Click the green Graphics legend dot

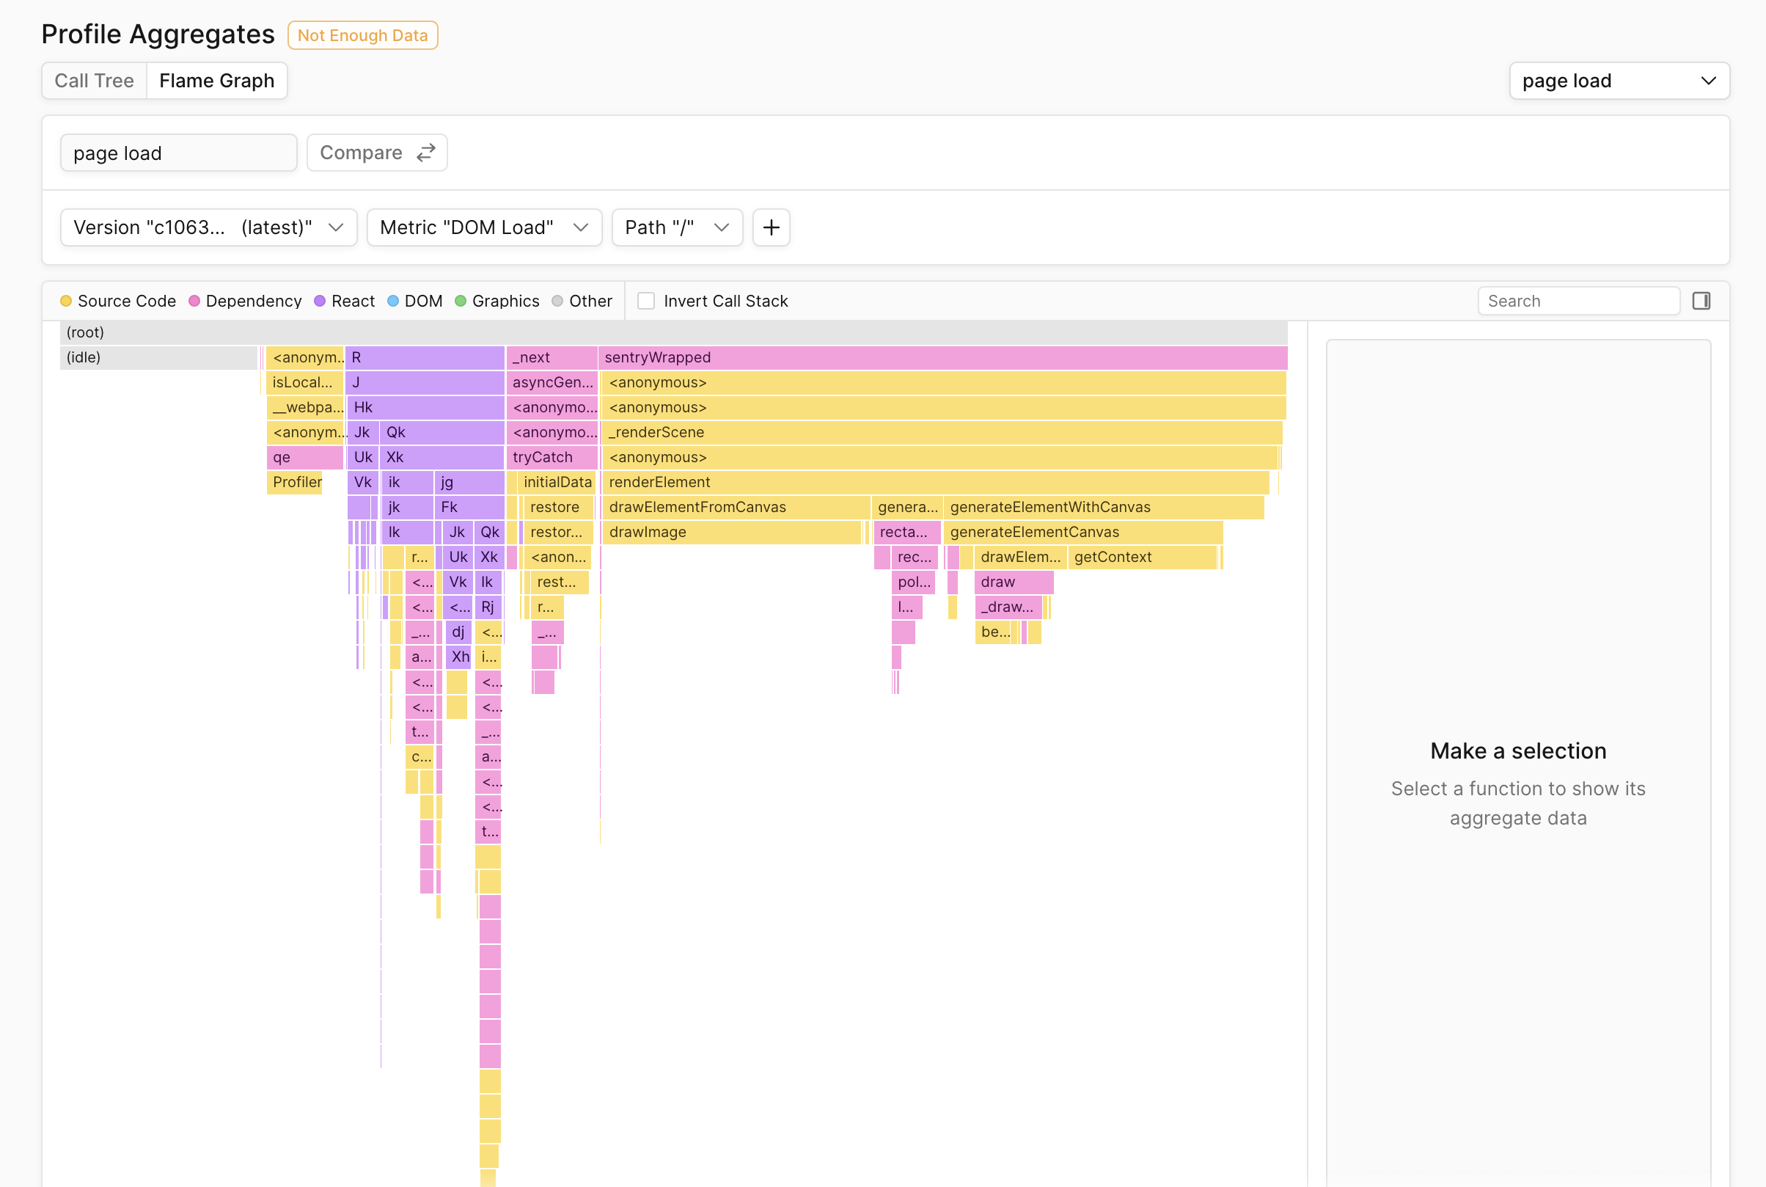[460, 301]
